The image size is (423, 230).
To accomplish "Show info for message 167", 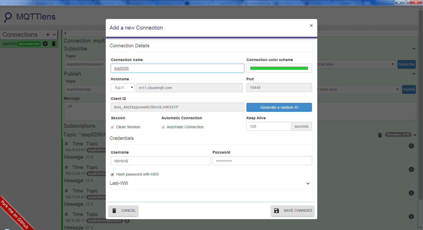I will pos(411,217).
